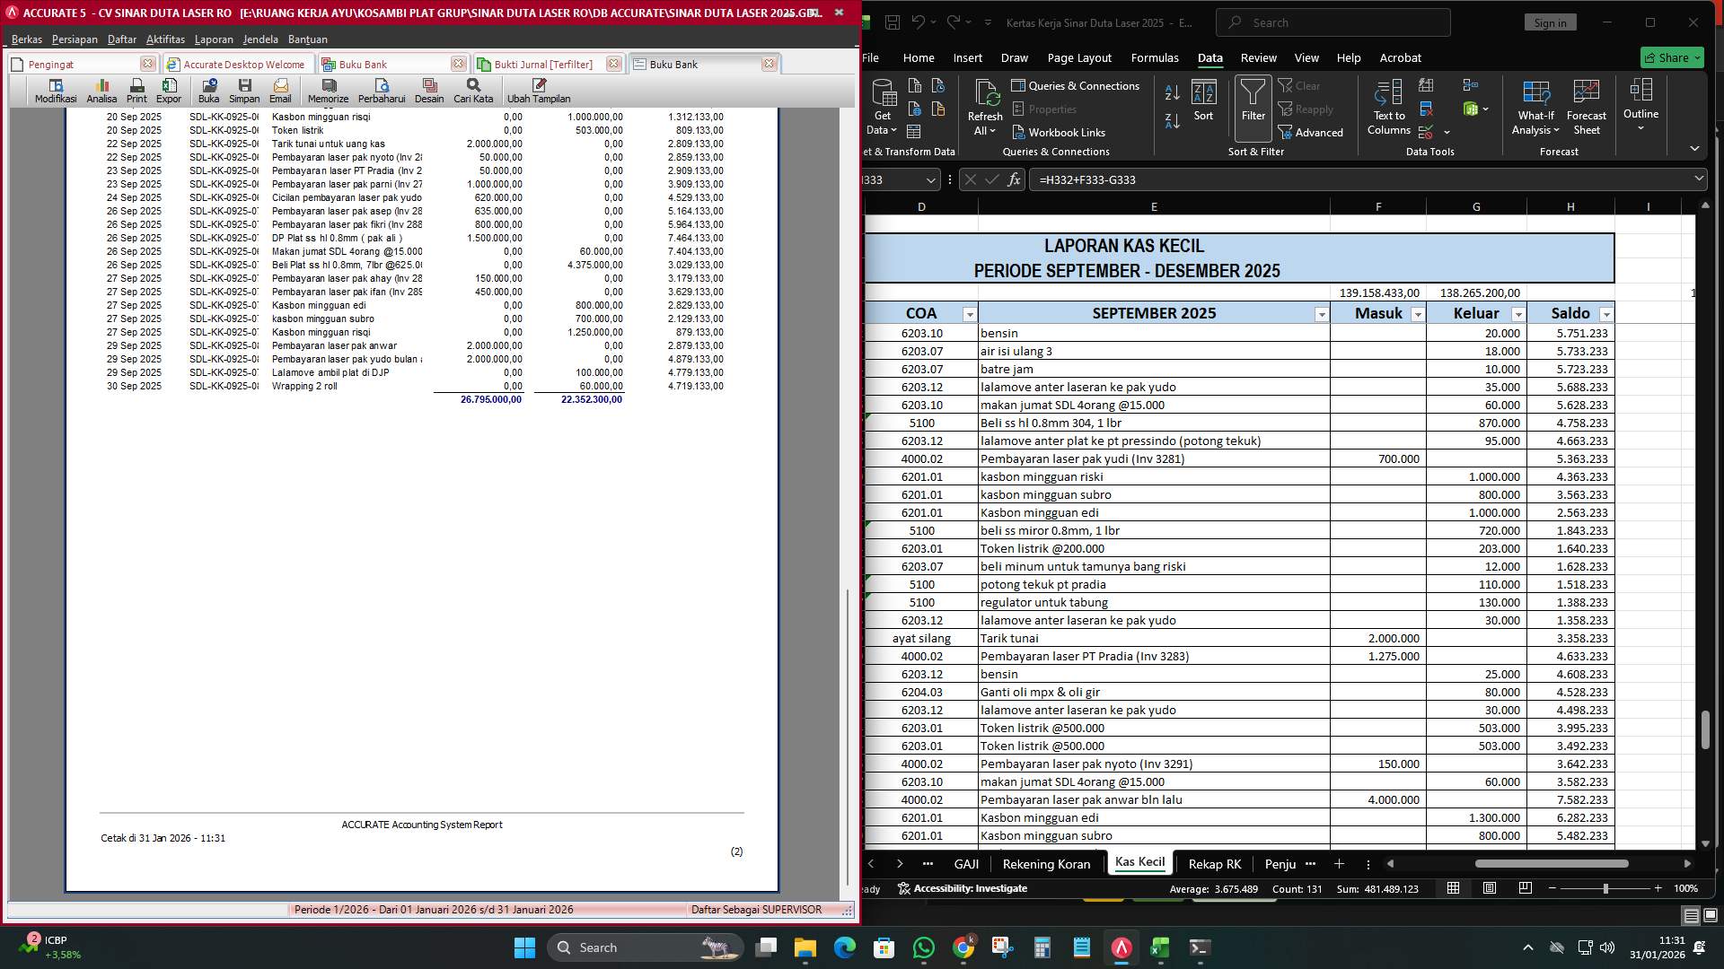Enable Advanced filtering in Excel
The image size is (1724, 969).
click(x=1313, y=132)
